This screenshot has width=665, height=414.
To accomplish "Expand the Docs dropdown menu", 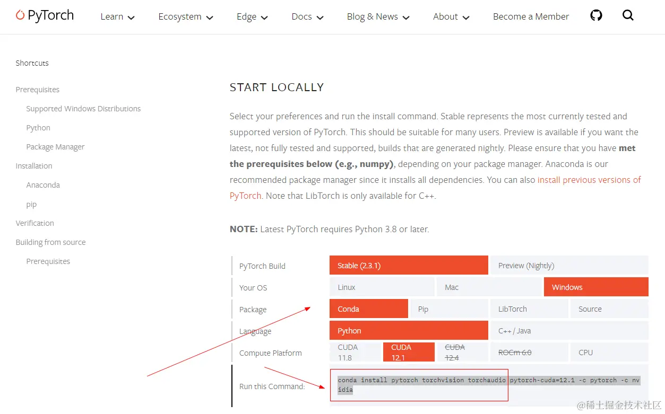I will [x=307, y=17].
